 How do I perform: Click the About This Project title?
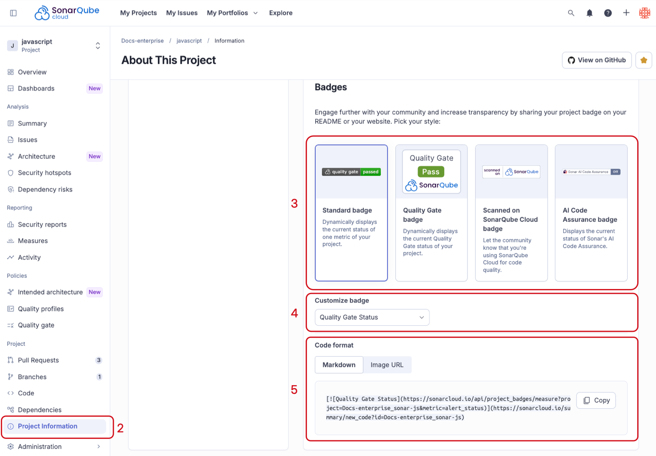click(169, 60)
